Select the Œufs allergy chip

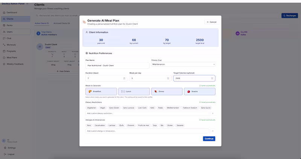[x=121, y=125]
